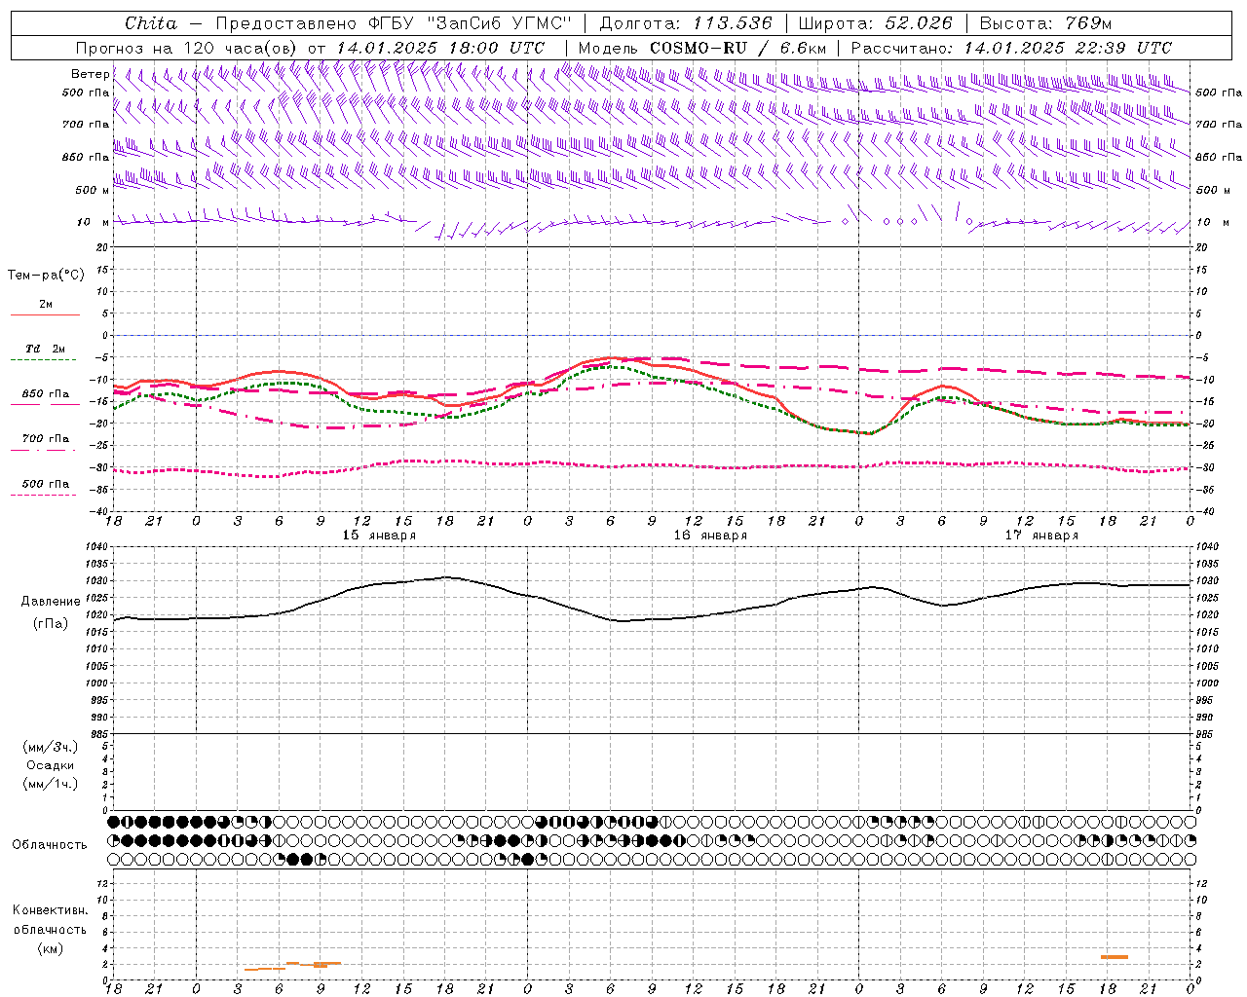The width and height of the screenshot is (1247, 997).
Task: Select the Долгота: 113.536 header field
Action: point(686,23)
